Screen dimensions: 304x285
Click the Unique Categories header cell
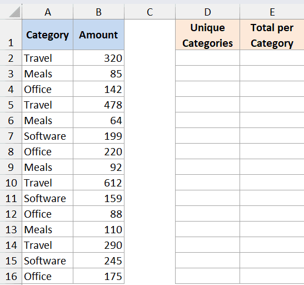pyautogui.click(x=207, y=35)
